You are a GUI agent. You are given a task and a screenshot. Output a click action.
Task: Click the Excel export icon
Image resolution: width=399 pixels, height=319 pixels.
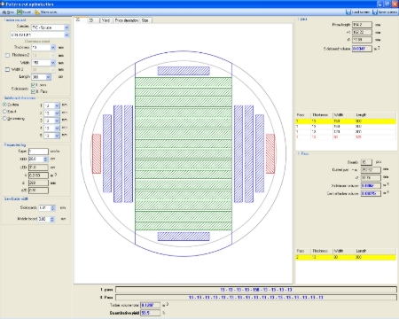coord(20,12)
